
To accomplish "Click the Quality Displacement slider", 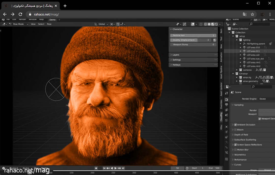I will (x=190, y=40).
